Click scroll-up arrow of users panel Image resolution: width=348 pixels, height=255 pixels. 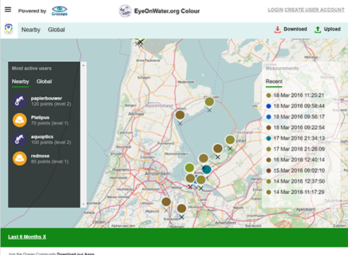(83, 65)
